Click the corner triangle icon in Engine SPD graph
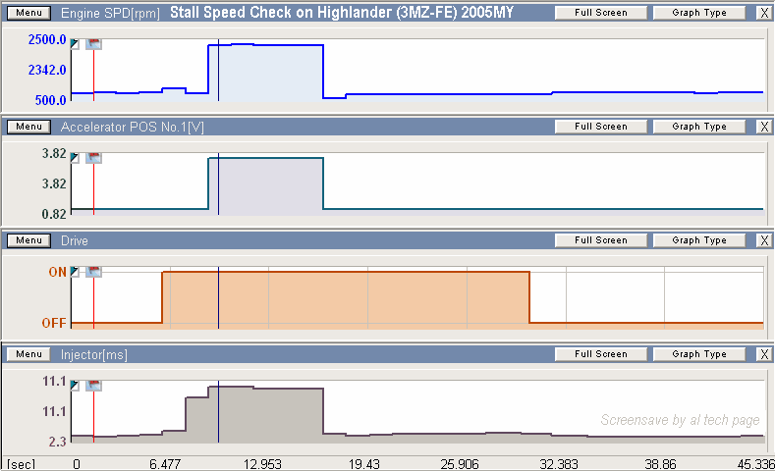775x471 pixels. point(76,44)
